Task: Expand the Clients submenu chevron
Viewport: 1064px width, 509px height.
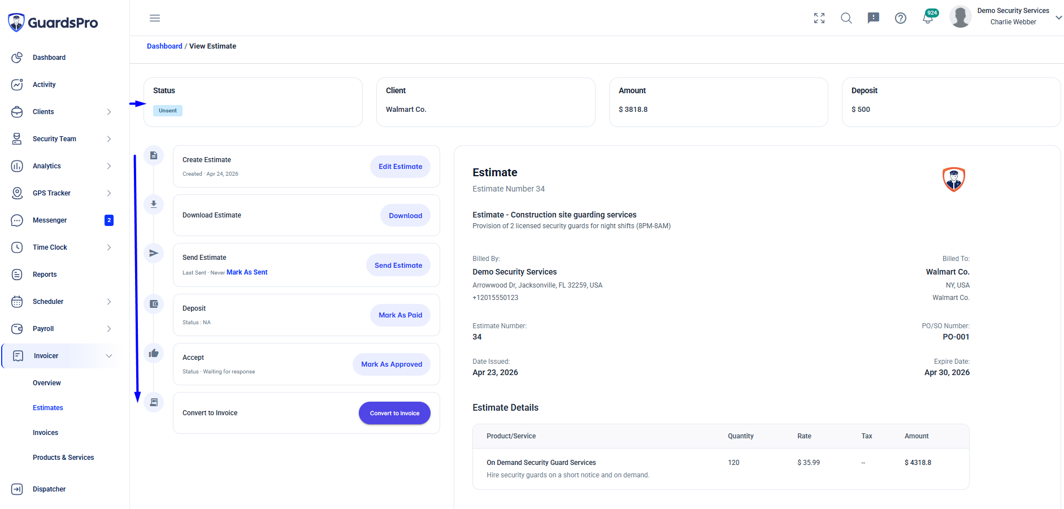Action: [x=109, y=112]
